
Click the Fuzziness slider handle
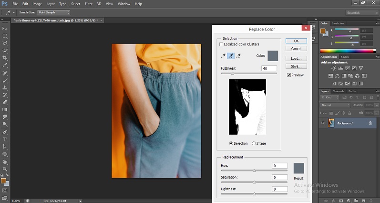[x=232, y=74]
